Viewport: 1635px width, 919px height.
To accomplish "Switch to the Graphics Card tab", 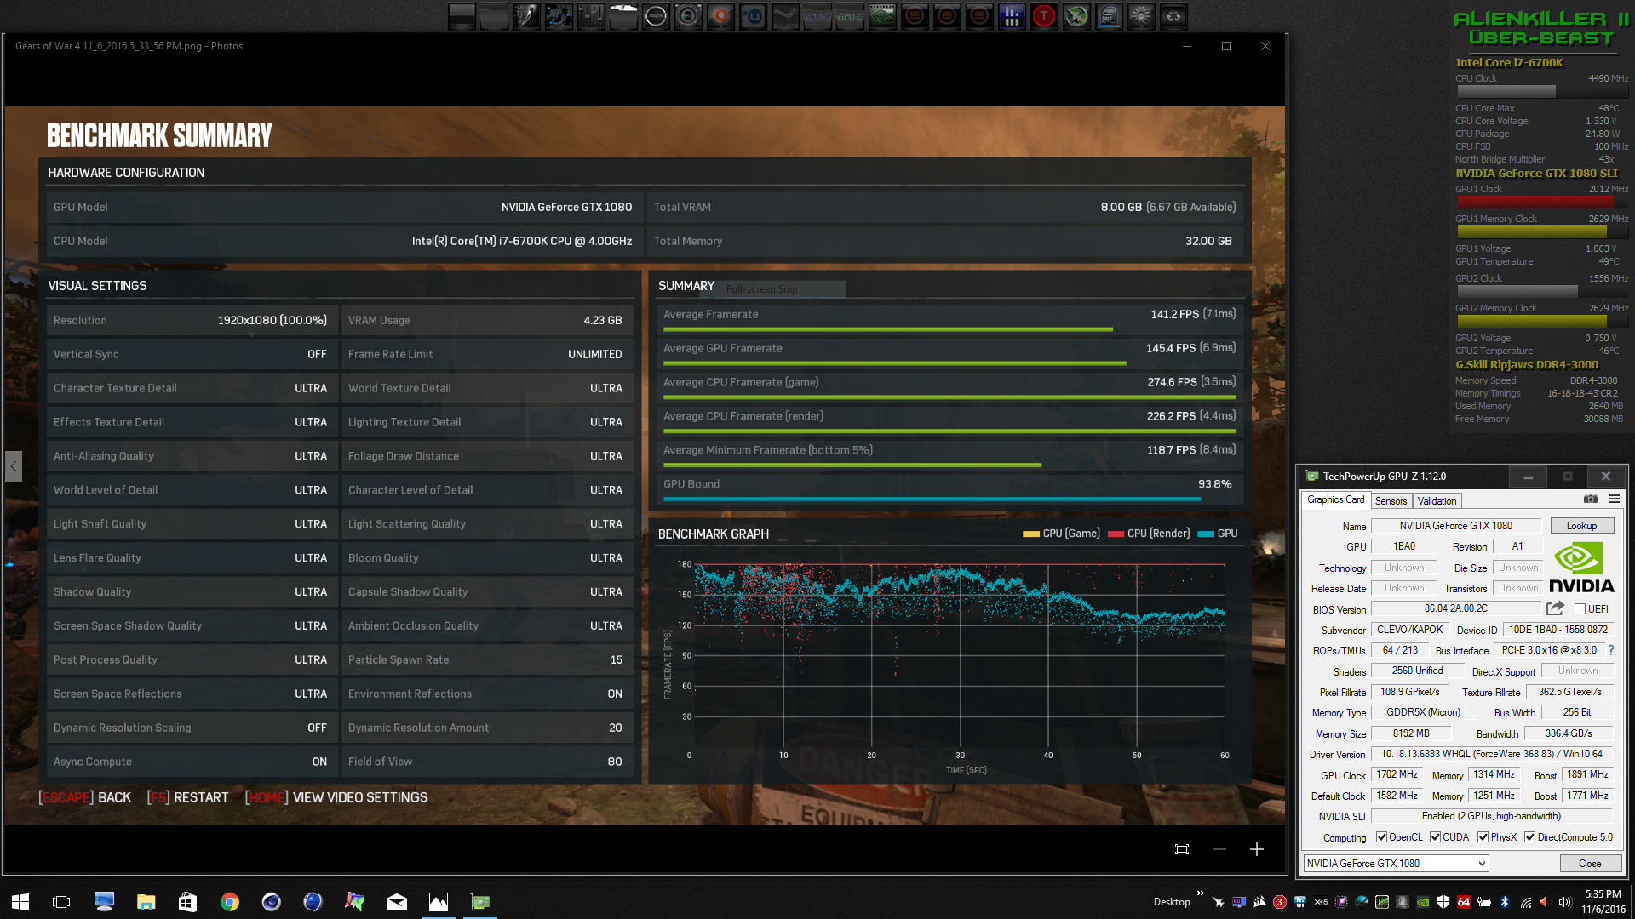I will pyautogui.click(x=1335, y=499).
